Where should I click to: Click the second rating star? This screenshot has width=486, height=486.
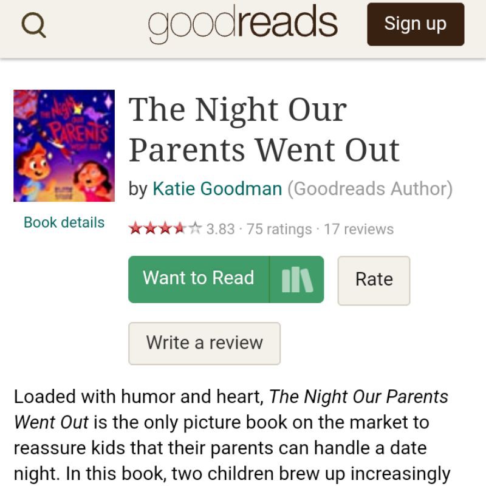pyautogui.click(x=149, y=229)
